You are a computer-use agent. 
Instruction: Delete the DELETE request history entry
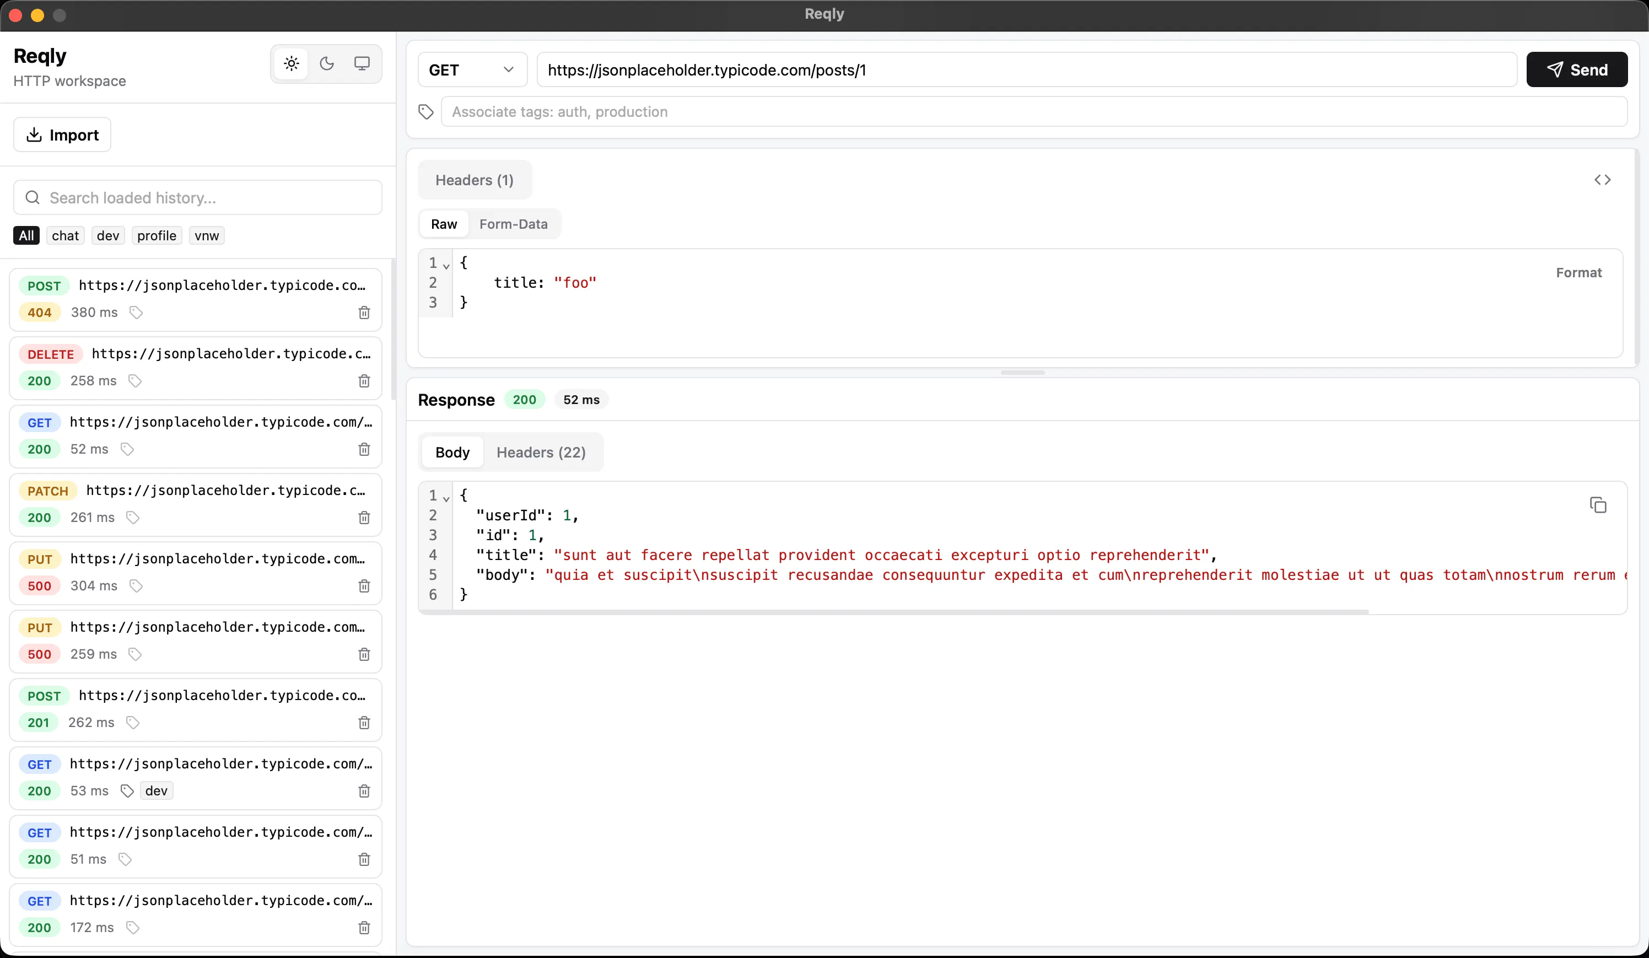[364, 381]
